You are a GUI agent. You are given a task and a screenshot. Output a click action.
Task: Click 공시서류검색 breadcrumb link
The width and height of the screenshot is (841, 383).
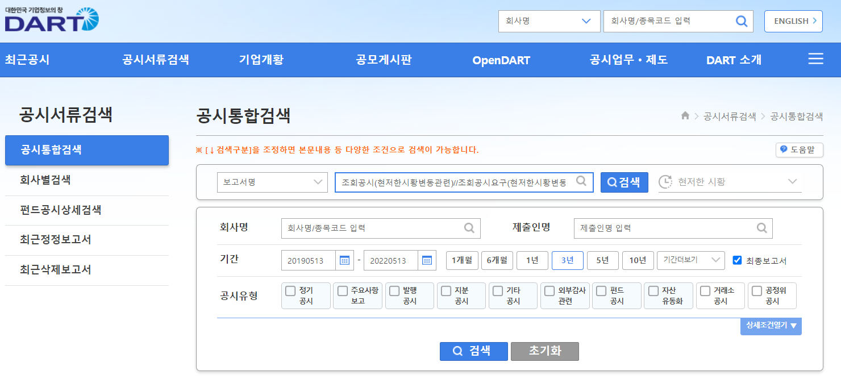[x=730, y=116]
